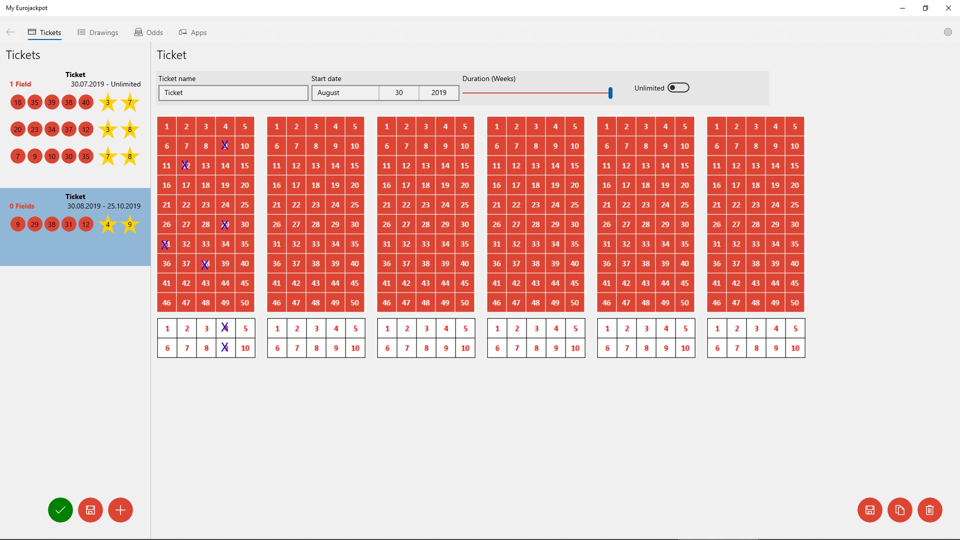Viewport: 960px width, 540px height.
Task: Uncheck crossed number 9 in first field
Action: click(225, 146)
